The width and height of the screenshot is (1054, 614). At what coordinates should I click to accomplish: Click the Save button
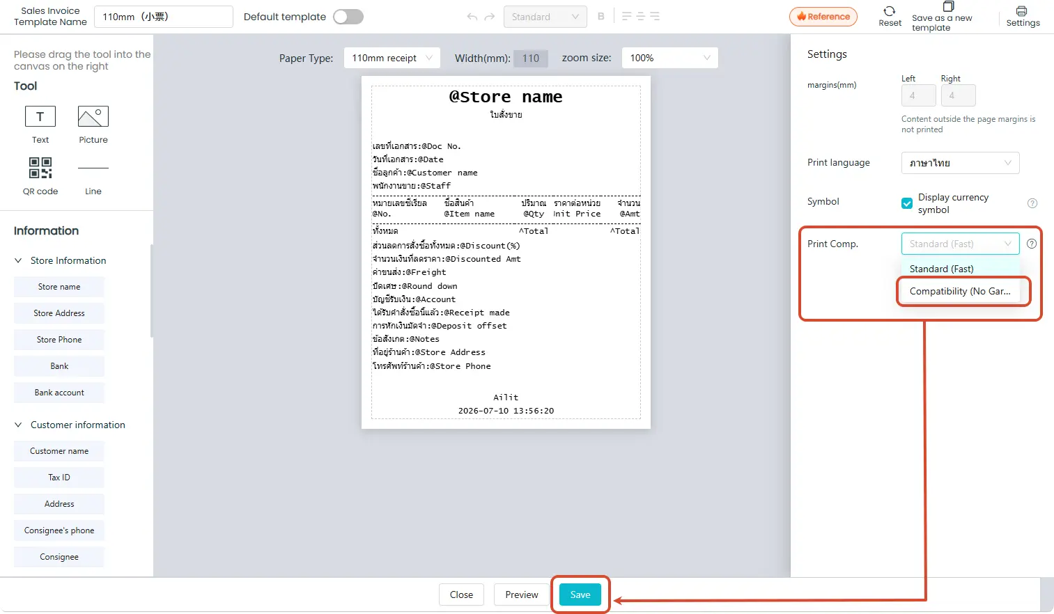coord(580,595)
